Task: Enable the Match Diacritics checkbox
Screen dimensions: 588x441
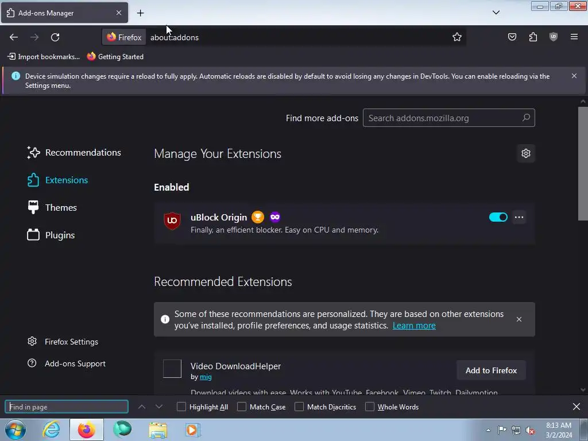Action: (299, 407)
